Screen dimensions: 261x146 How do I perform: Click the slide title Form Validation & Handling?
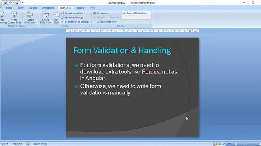122,50
